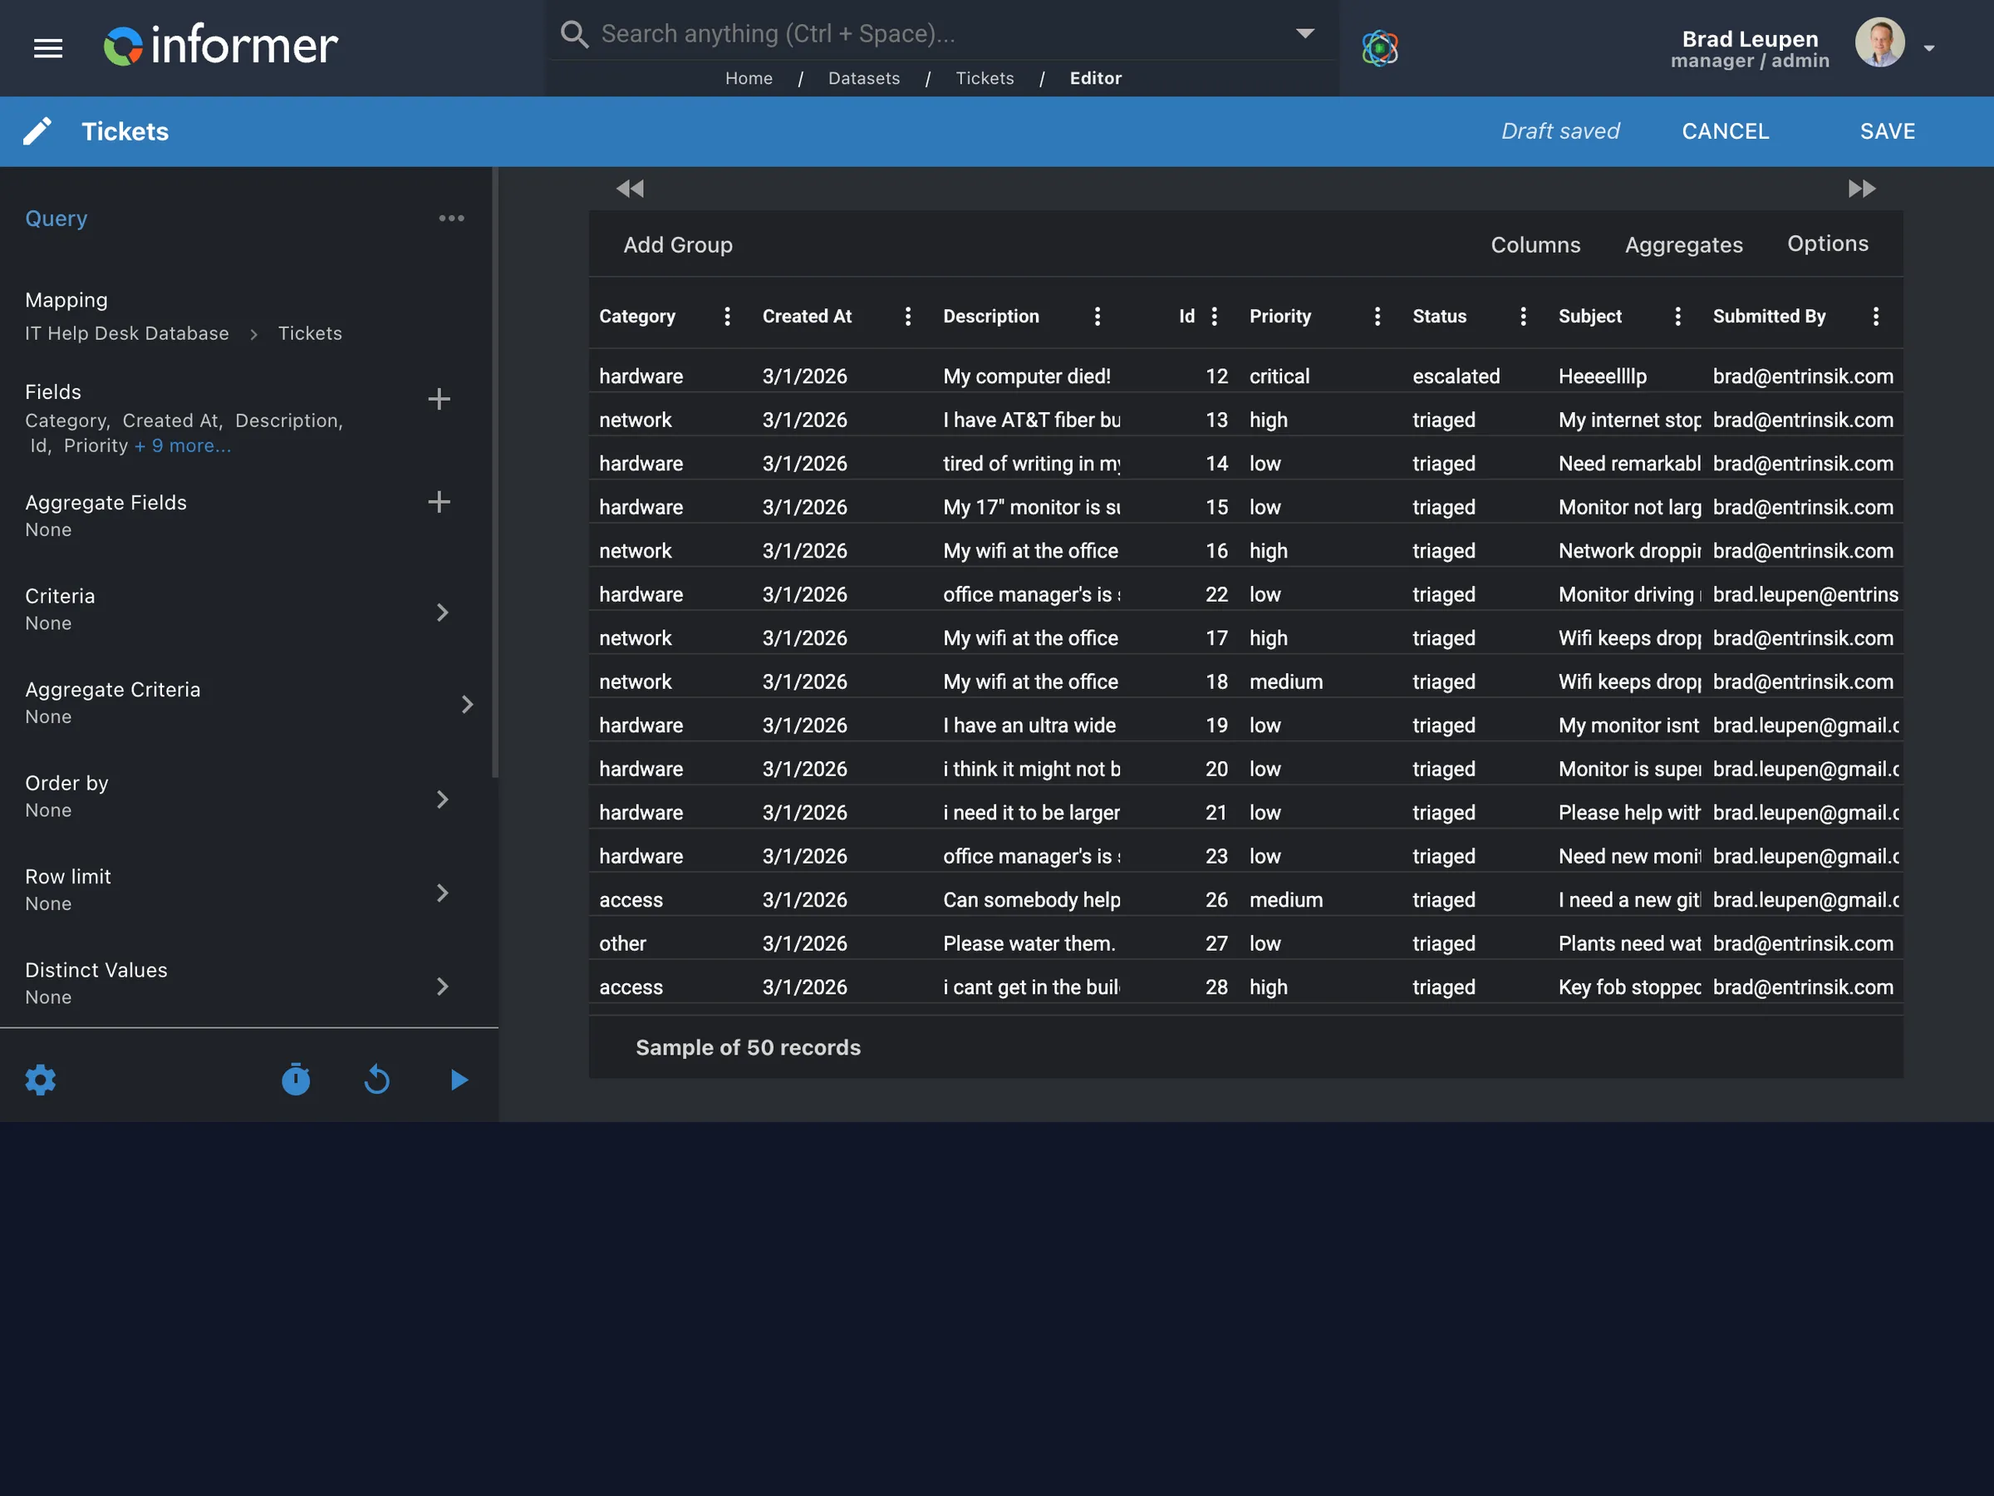Rewind results with the double-left arrows icon
Screen dimensions: 1994x1496
pos(630,188)
